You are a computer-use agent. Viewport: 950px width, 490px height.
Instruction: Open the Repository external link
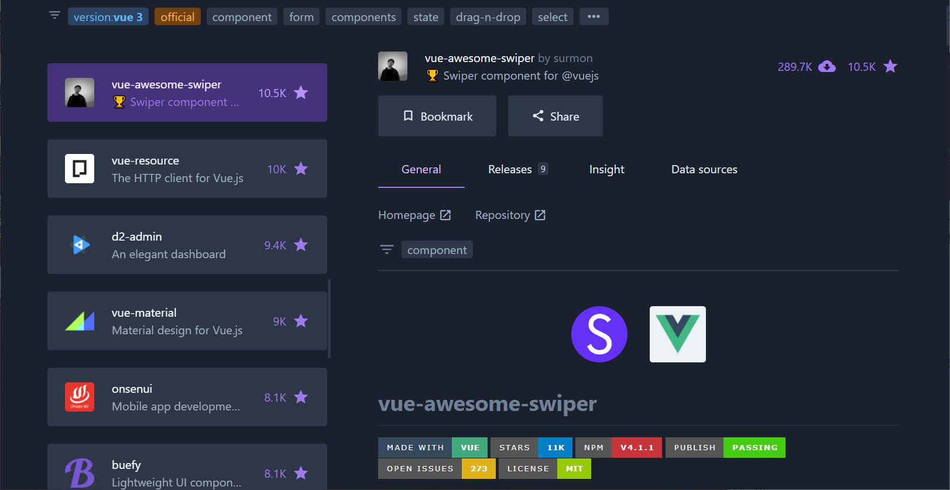pyautogui.click(x=510, y=215)
